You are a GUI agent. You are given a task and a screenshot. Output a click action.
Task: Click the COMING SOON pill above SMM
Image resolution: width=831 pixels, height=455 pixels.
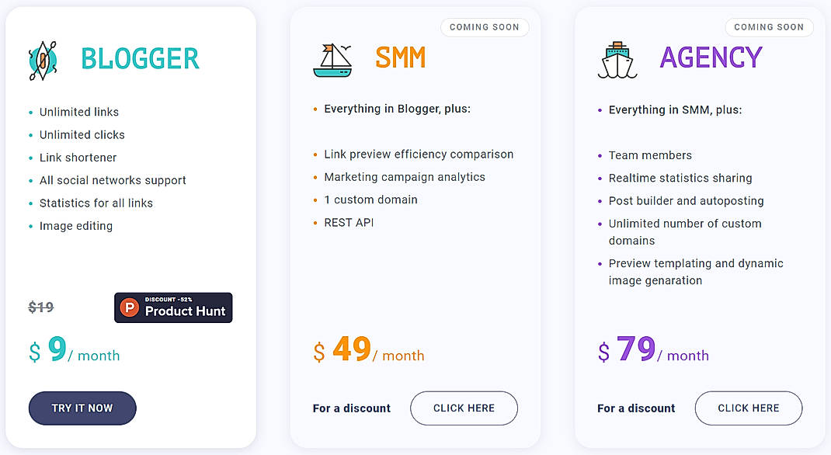coord(485,27)
